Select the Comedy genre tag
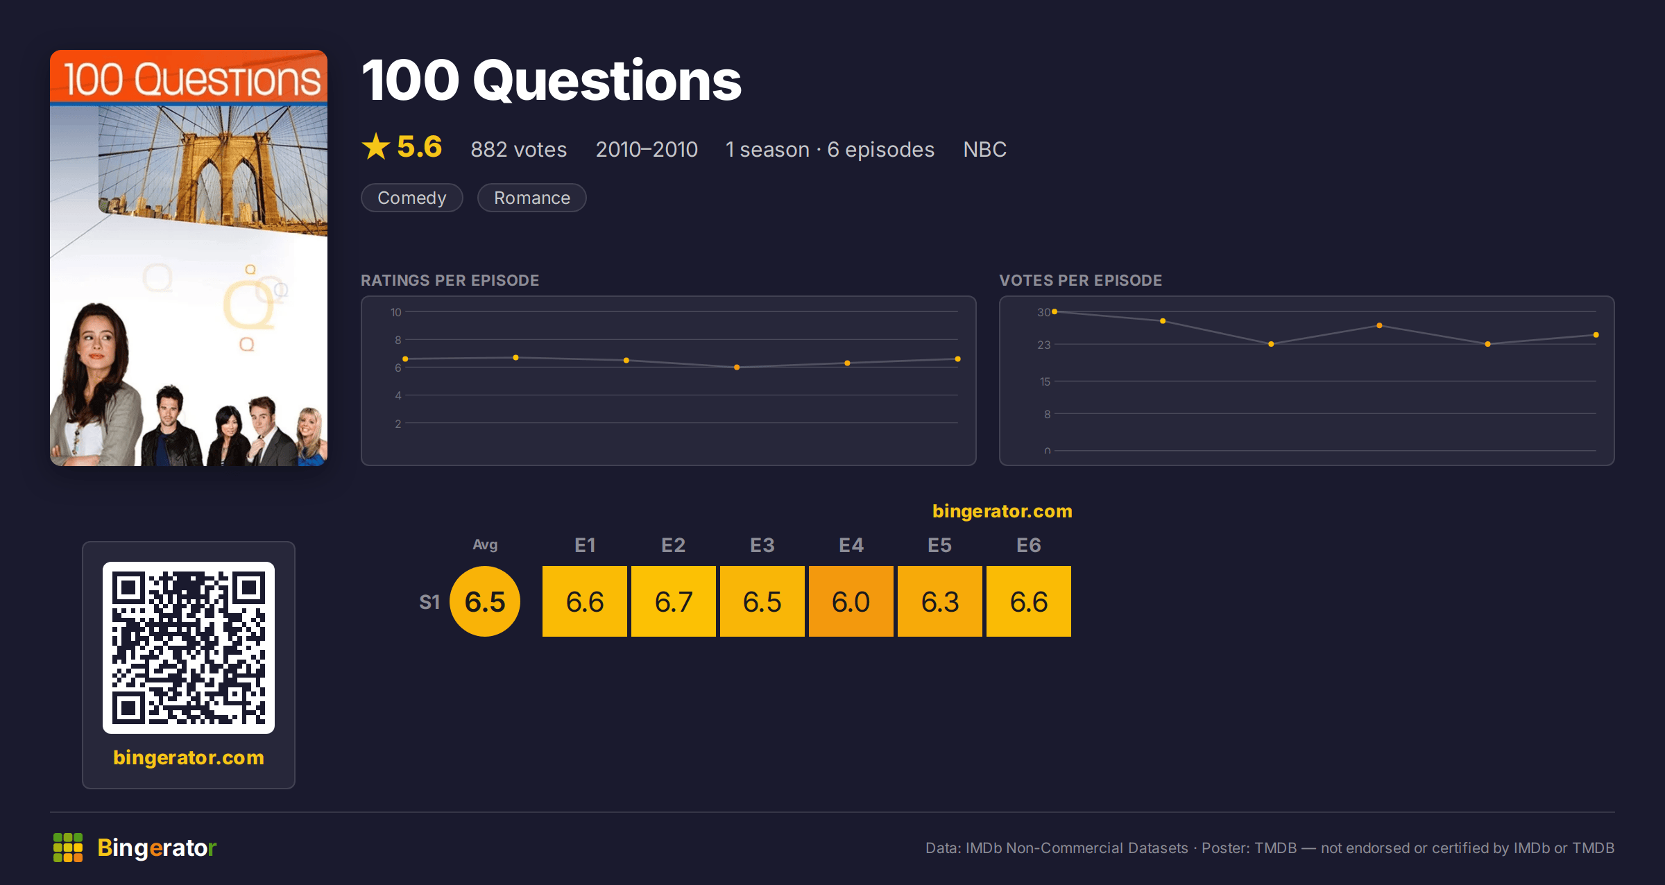Screen dimensions: 1665x885 tap(412, 198)
